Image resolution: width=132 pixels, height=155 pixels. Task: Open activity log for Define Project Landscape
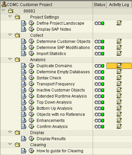click(x=119, y=23)
